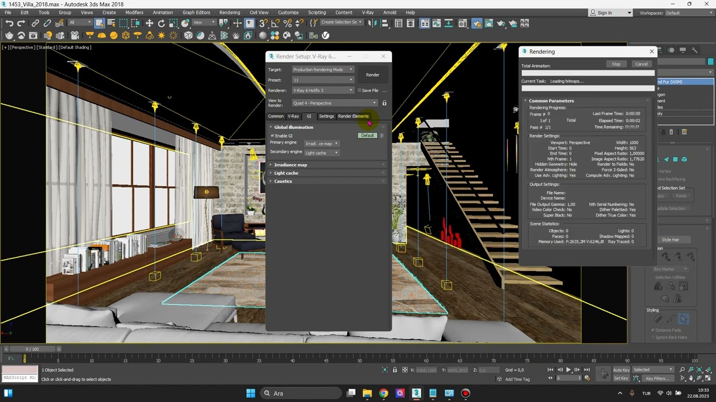This screenshot has height=402, width=716.
Task: Click the Play Animation button
Action: [568, 370]
